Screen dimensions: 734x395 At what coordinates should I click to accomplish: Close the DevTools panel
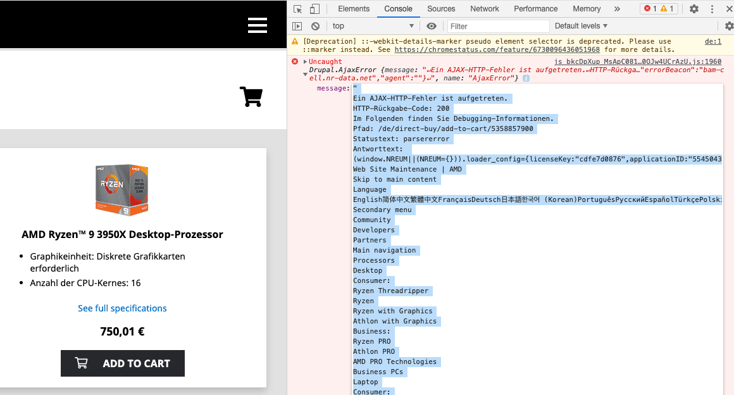point(729,9)
